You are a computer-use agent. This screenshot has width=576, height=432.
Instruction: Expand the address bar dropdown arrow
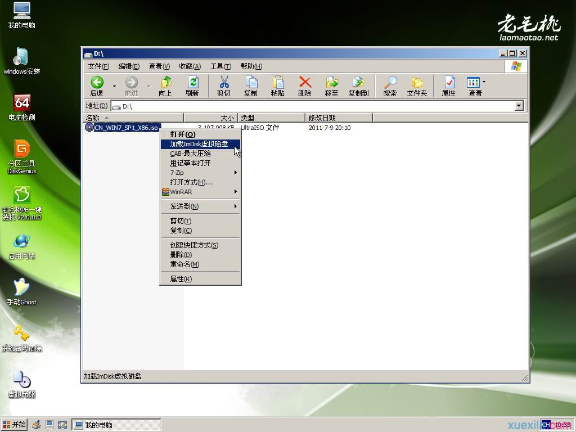[x=519, y=106]
